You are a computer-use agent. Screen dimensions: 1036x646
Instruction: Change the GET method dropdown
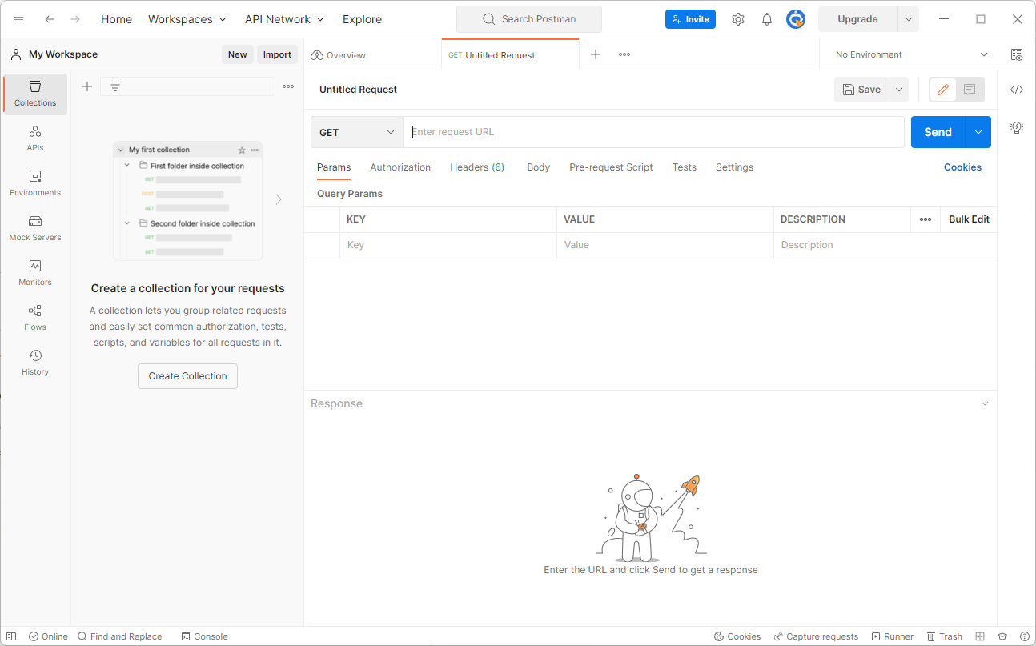click(x=357, y=132)
